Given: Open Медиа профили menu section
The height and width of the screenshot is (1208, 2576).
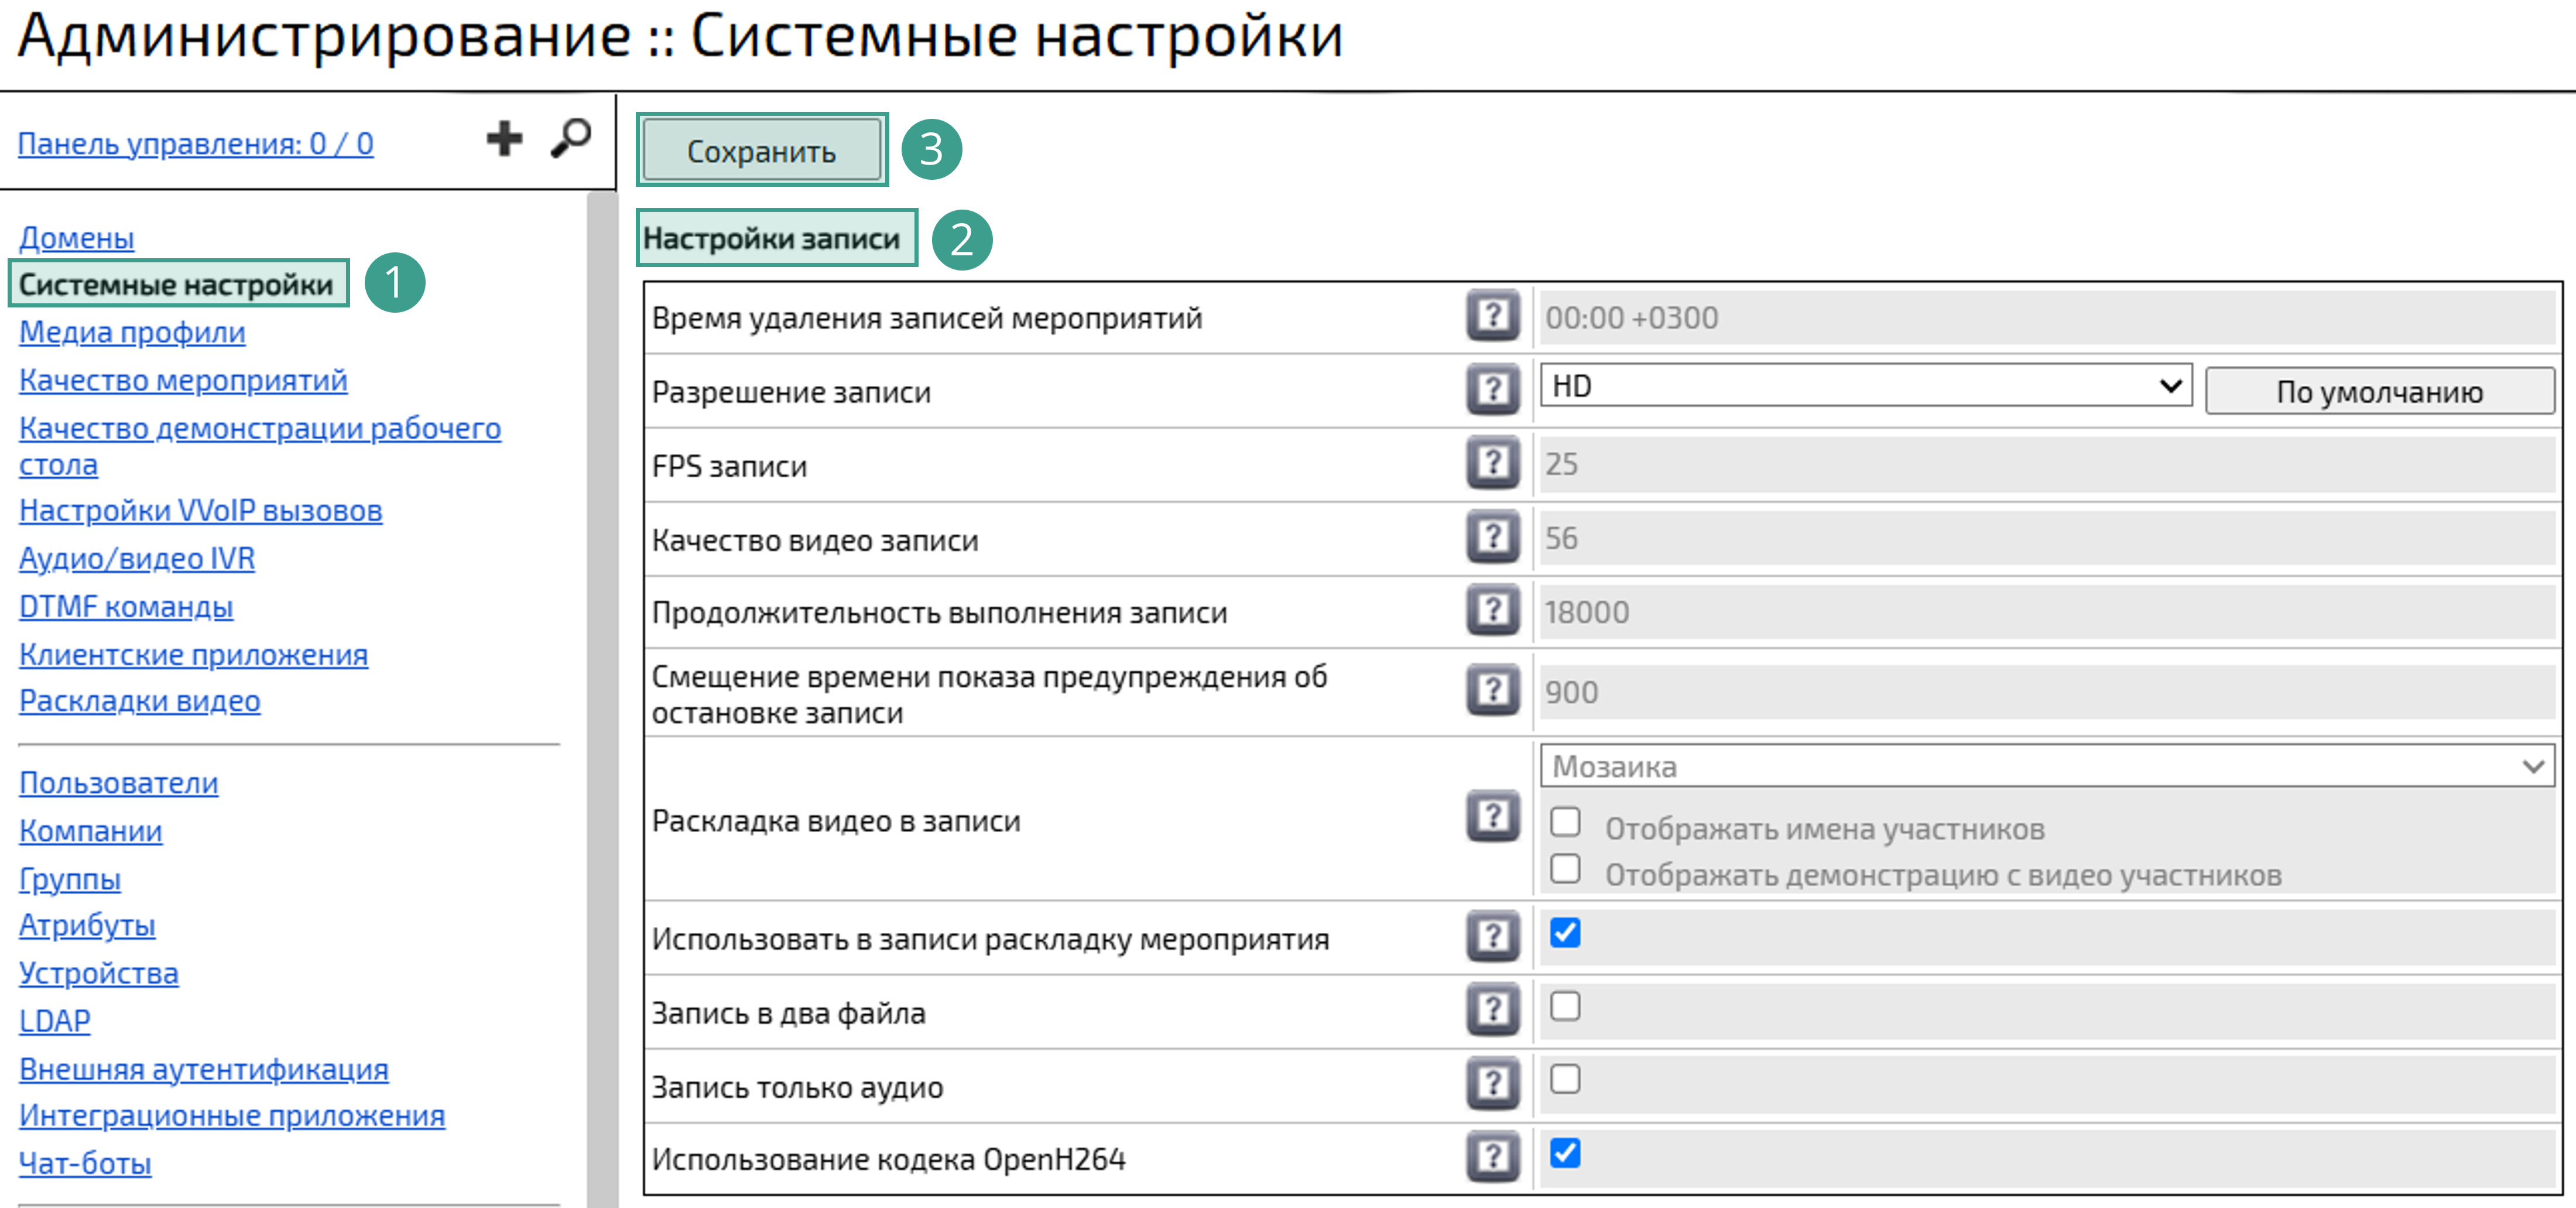Looking at the screenshot, I should click(132, 332).
